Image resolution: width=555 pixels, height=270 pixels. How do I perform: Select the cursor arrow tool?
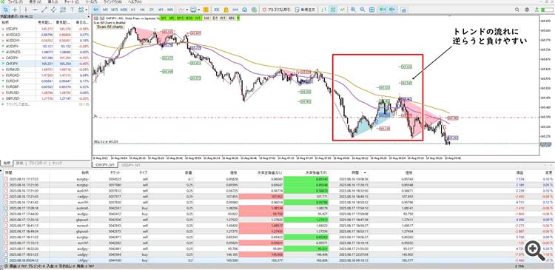coord(6,10)
